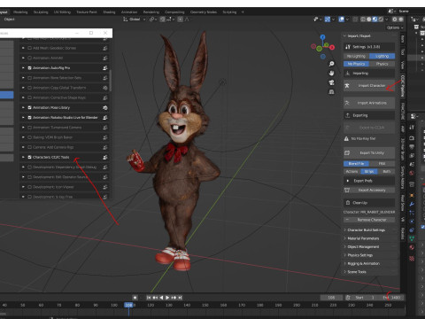This screenshot has height=319, width=425.
Task: Click Export To Unity button
Action: tap(369, 152)
